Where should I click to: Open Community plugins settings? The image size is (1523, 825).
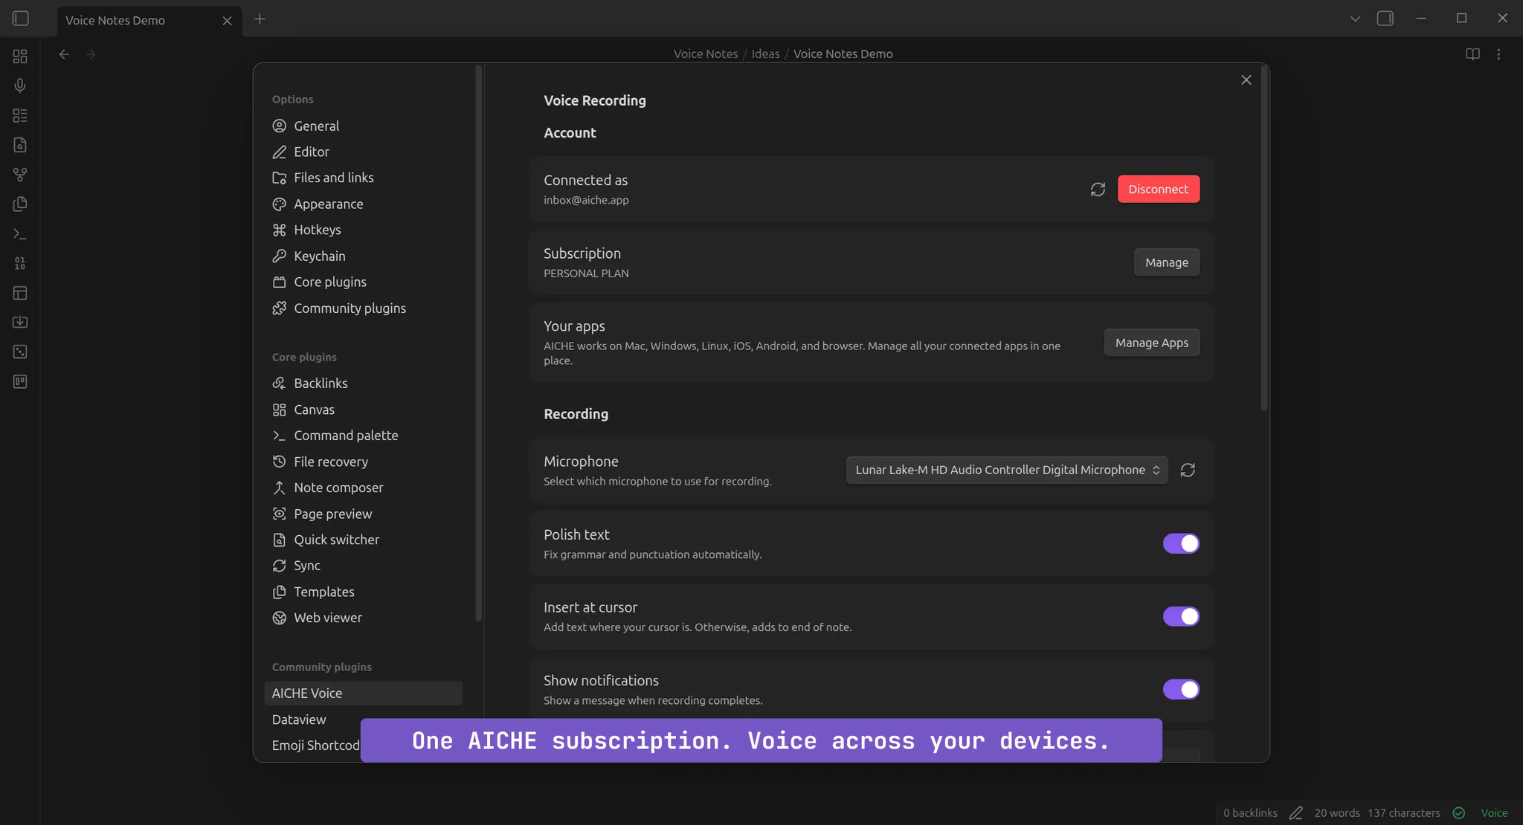click(363, 308)
